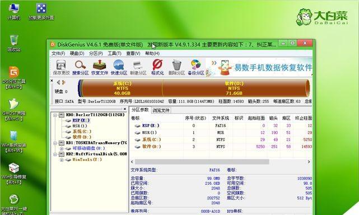Select the 软件(D:) partition bar segment
This screenshot has width=359, height=215.
[x=234, y=88]
